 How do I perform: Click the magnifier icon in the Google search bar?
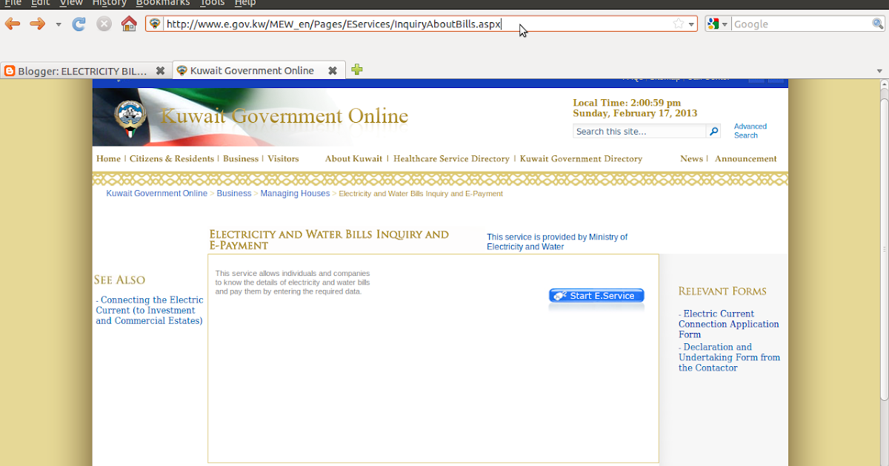point(878,24)
